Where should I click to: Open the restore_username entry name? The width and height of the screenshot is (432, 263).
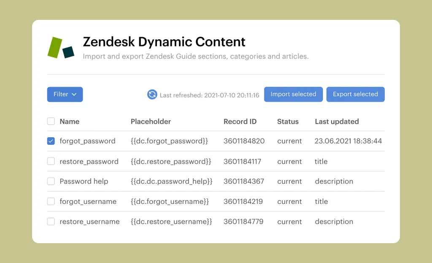click(89, 222)
